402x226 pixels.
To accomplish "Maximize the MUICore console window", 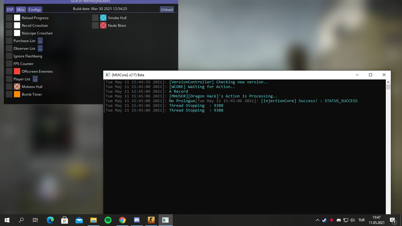I will point(371,75).
